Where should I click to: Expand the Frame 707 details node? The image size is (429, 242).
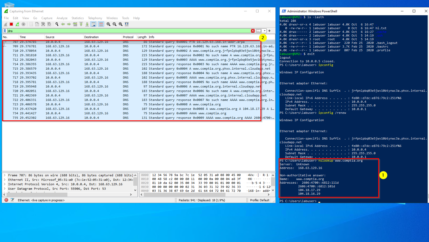pos(5,175)
